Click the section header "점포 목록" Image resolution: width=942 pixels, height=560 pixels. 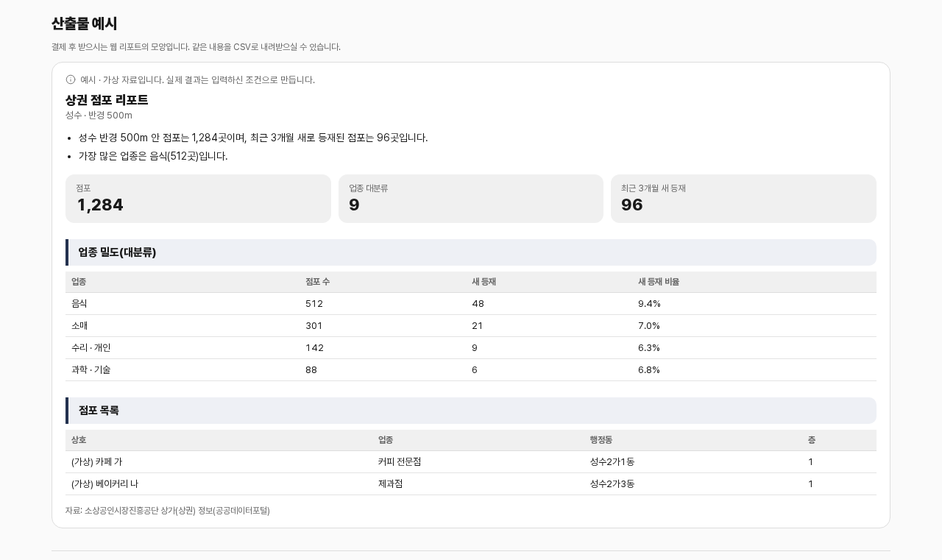pyautogui.click(x=471, y=411)
